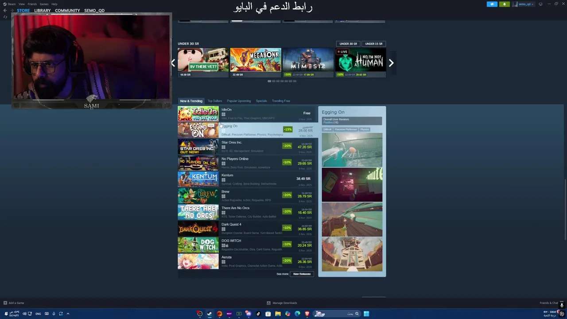
Task: View second Egging On screenshot
Action: tap(352, 185)
